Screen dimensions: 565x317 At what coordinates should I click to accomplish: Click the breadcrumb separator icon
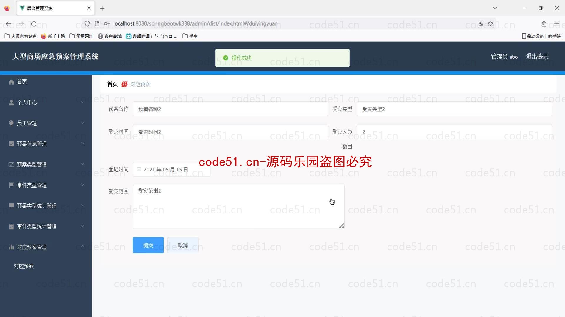coord(124,84)
